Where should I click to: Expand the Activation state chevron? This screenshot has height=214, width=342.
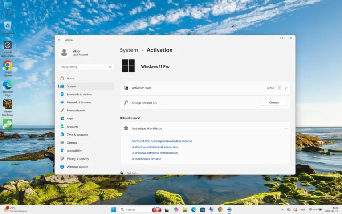285,88
